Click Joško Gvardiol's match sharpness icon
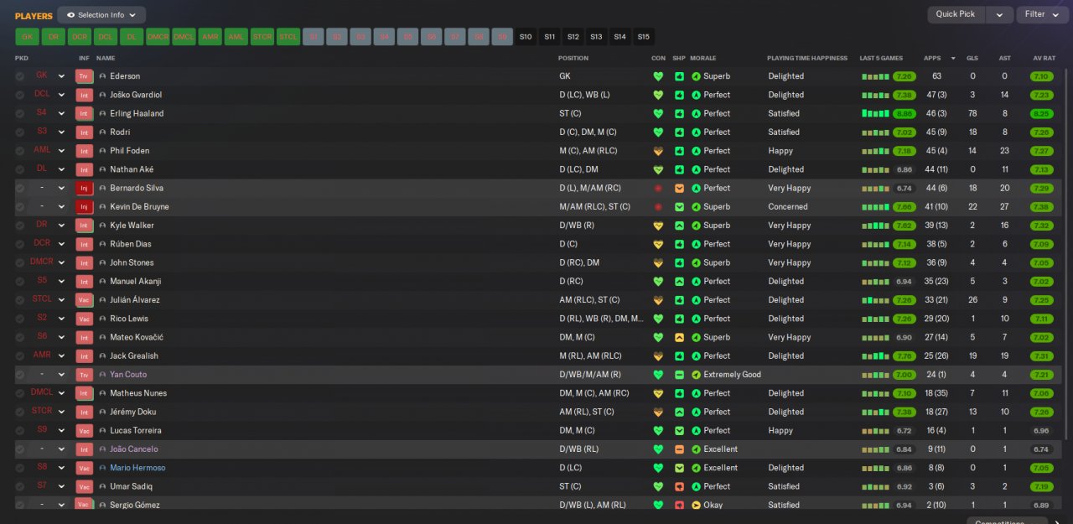The width and height of the screenshot is (1073, 524). (x=679, y=95)
